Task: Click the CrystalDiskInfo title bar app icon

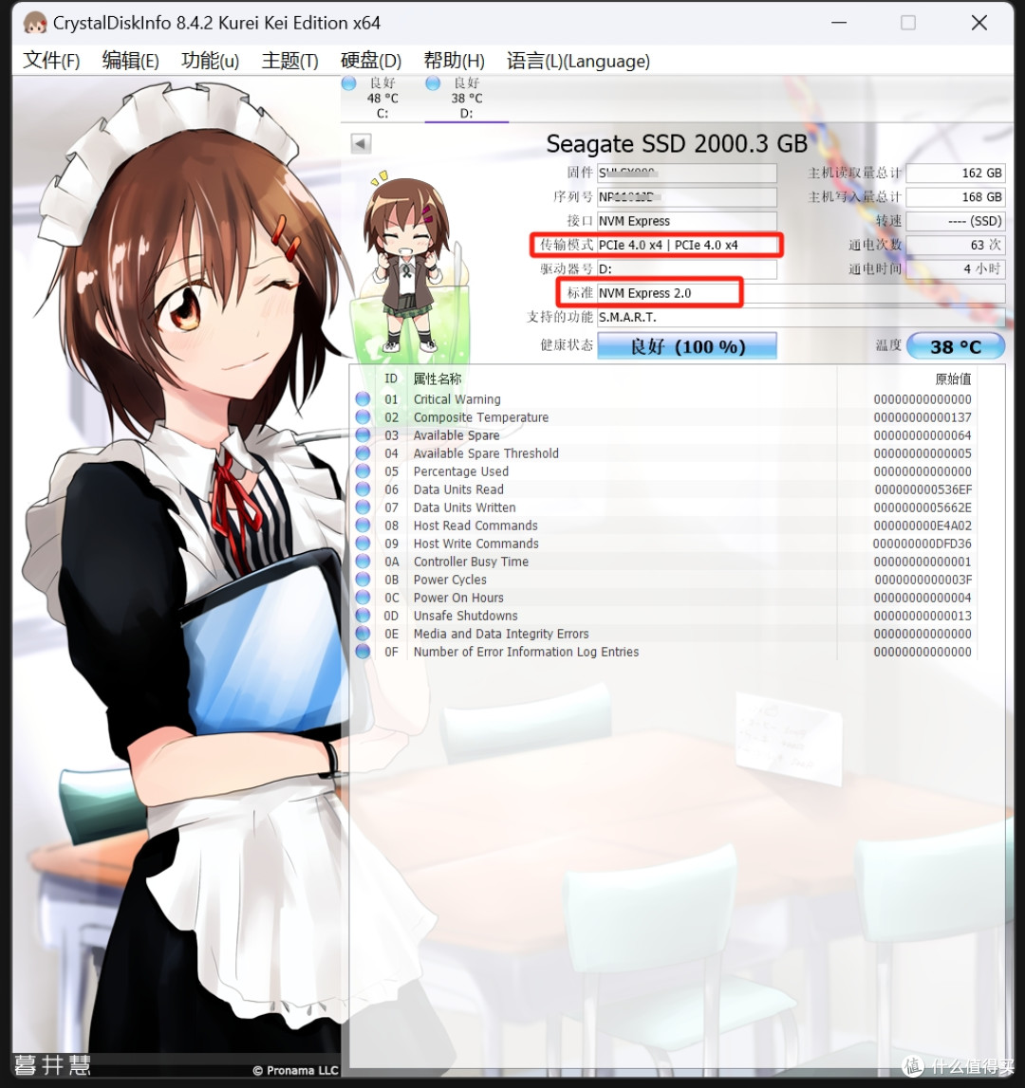Action: [x=35, y=23]
